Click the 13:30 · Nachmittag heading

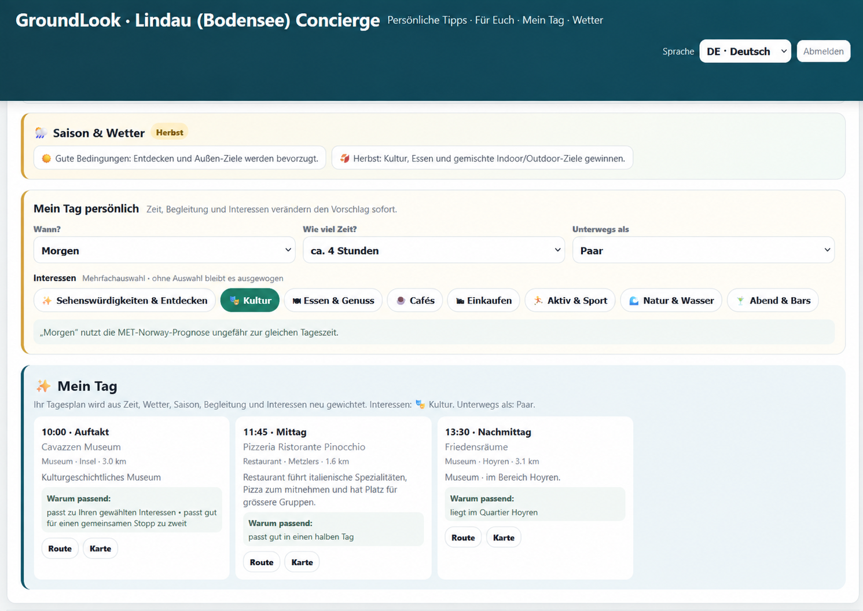(x=488, y=431)
